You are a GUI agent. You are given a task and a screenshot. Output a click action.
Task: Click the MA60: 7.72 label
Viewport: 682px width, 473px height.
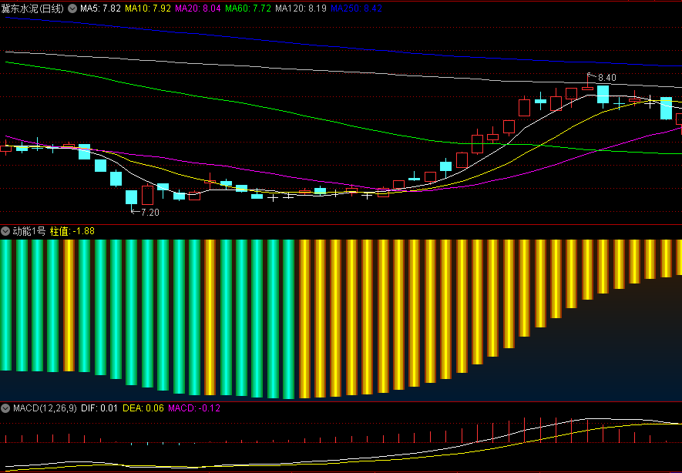tap(249, 8)
